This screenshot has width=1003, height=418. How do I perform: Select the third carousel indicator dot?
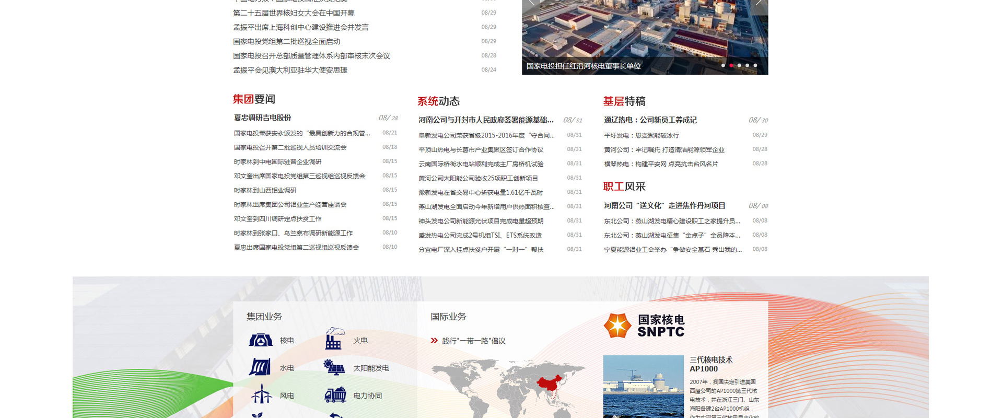pyautogui.click(x=739, y=65)
